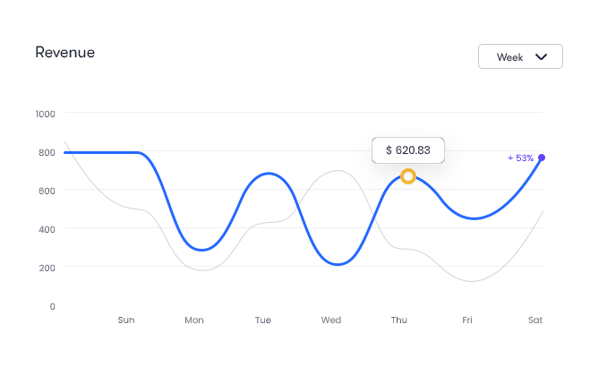Click the 800 value axis label
The height and width of the screenshot is (367, 590).
click(46, 152)
